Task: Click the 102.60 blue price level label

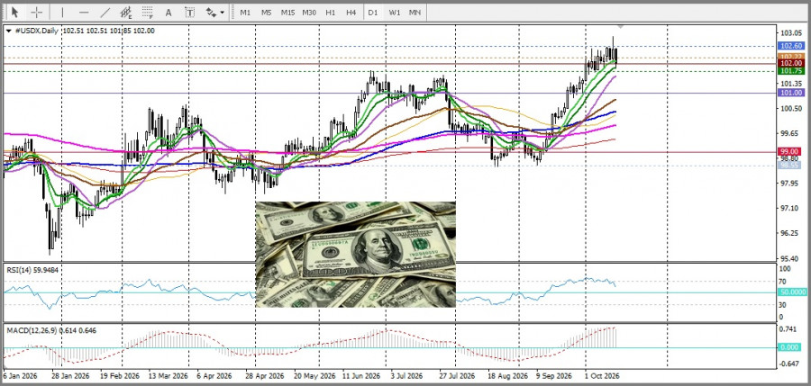Action: click(791, 46)
